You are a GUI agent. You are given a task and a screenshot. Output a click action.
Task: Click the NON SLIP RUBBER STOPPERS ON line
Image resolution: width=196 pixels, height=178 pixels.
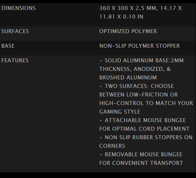pyautogui.click(x=146, y=137)
